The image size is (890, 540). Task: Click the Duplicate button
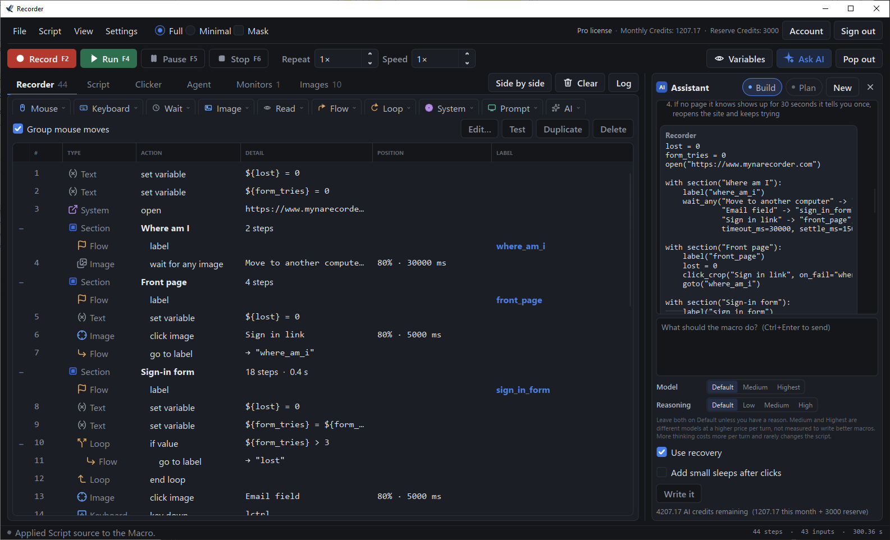pos(563,129)
